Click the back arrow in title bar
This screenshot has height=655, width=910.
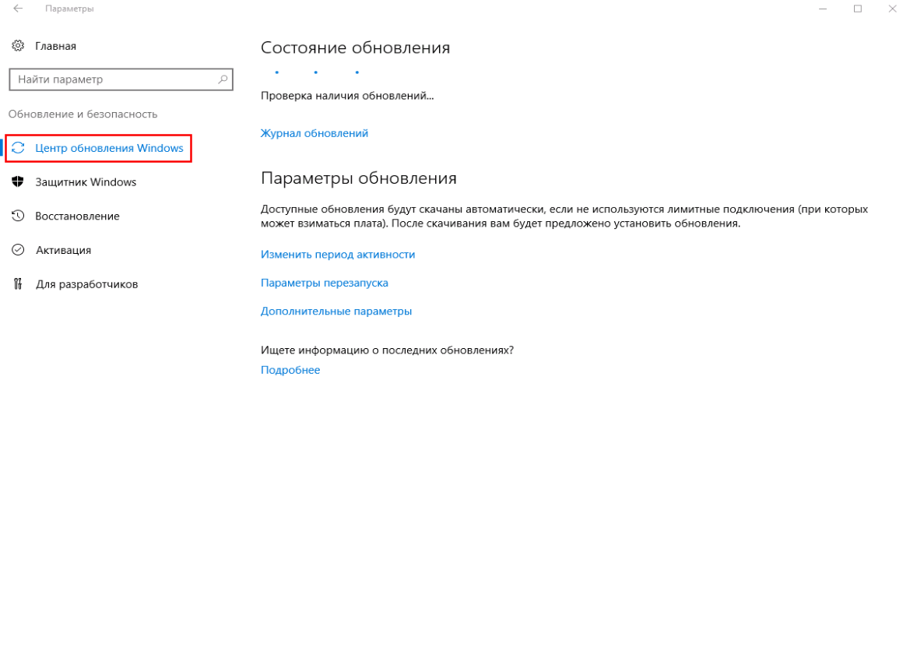point(18,9)
